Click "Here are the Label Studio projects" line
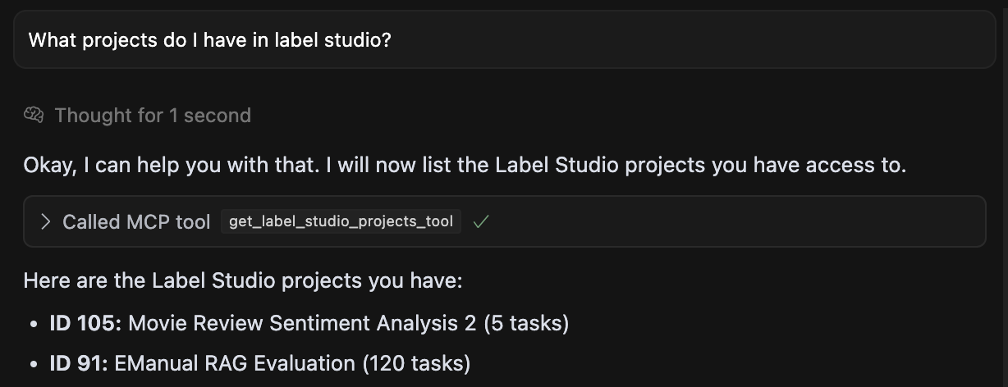 click(243, 280)
